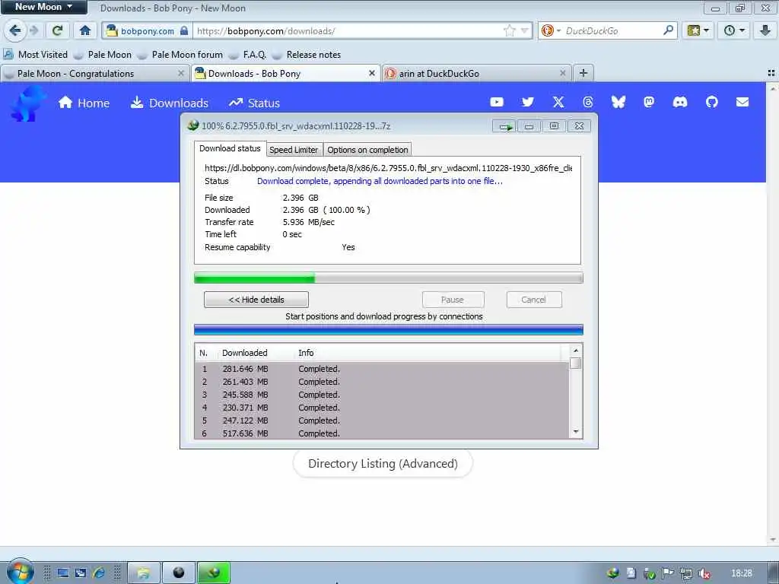
Task: Click the network tray icon
Action: tap(686, 573)
